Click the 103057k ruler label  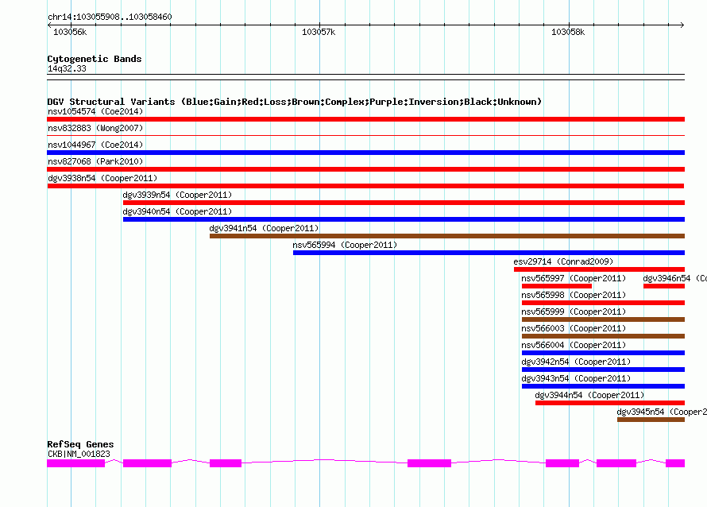point(319,32)
